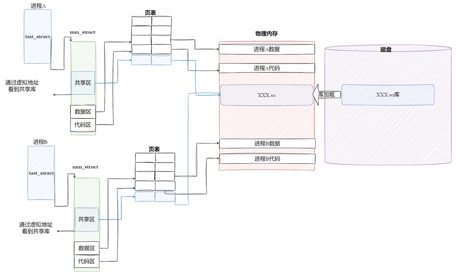Click the 页表 heading for 进程B's page table
Viewport: 456px width, 272px height.
(154, 149)
